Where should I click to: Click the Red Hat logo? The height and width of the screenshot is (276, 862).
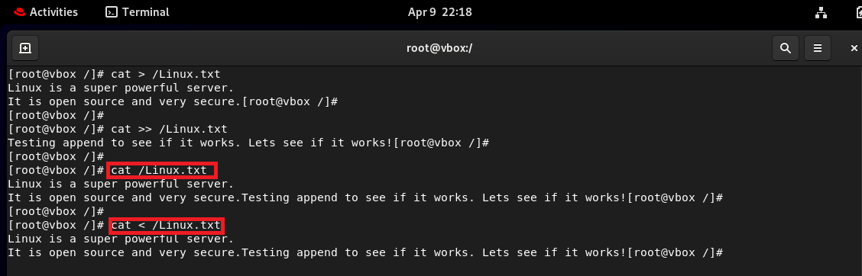pos(18,11)
